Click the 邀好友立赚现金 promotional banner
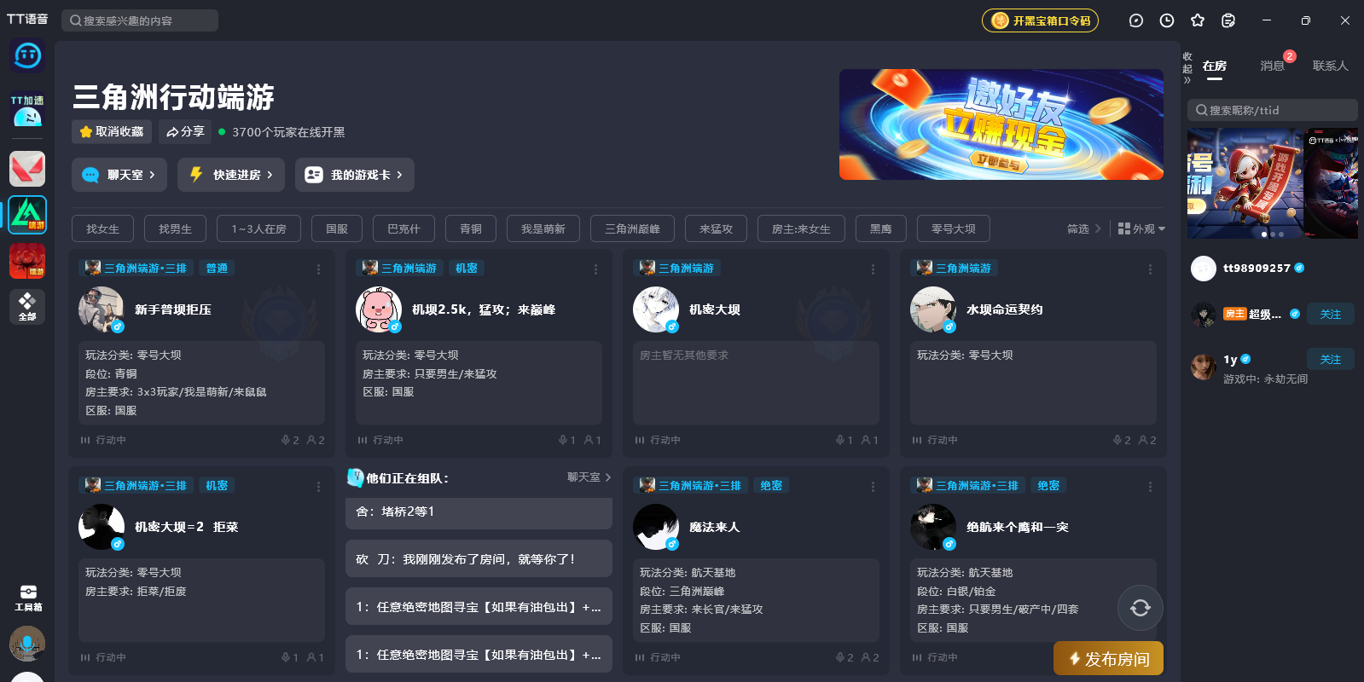 [x=1001, y=124]
